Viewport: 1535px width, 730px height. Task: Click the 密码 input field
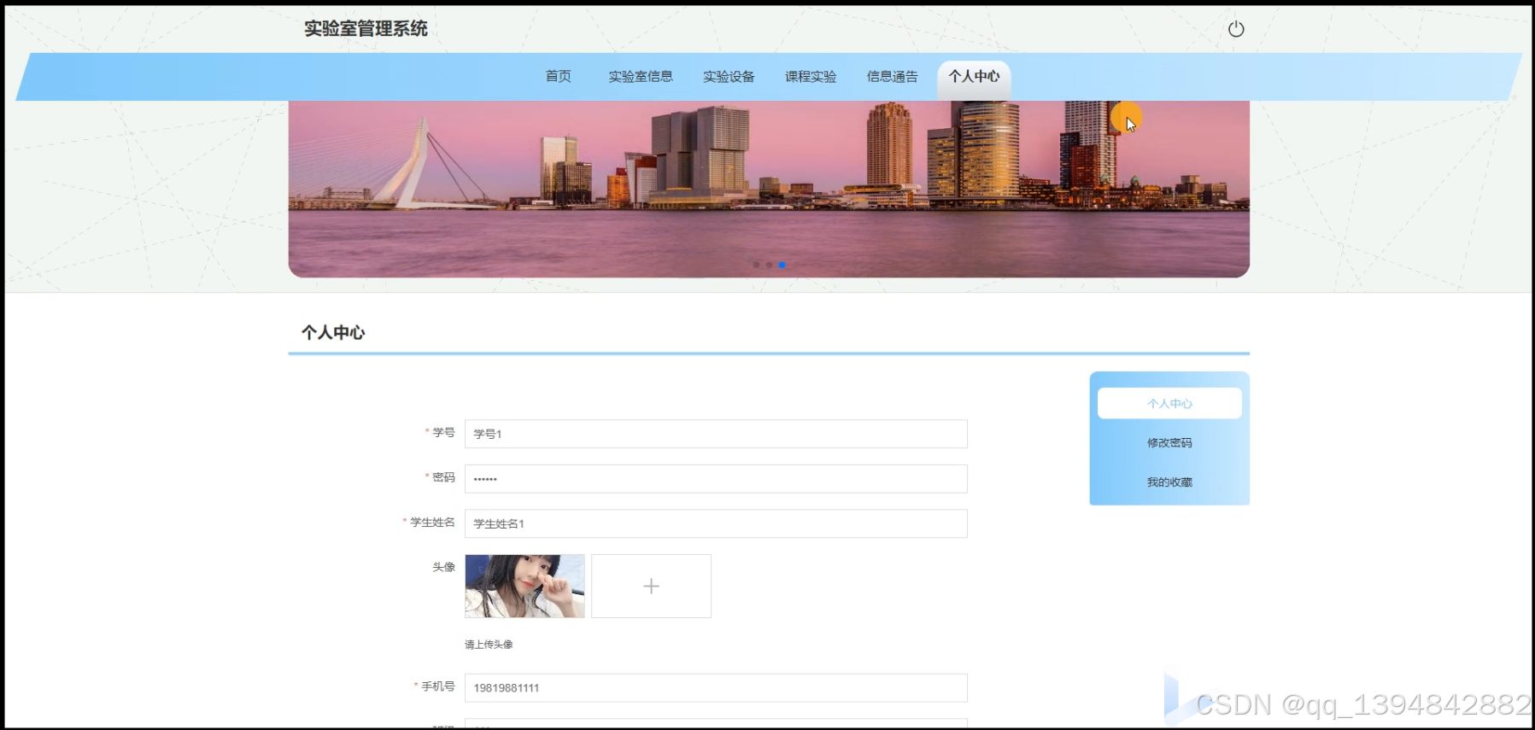716,479
